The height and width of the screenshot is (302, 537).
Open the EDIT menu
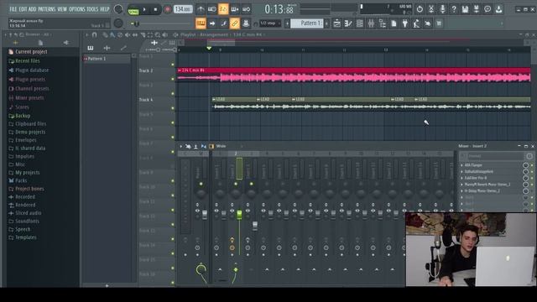[x=23, y=9]
